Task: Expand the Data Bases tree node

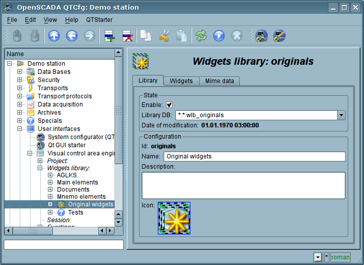Action: tap(20, 72)
